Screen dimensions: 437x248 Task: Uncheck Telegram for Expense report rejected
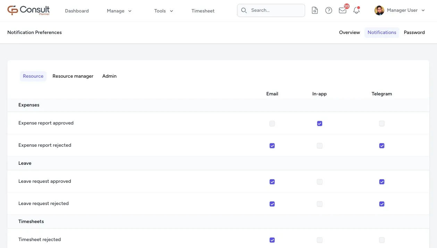tap(382, 146)
